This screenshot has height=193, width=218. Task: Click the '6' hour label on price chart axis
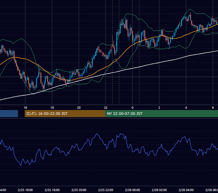click(213, 107)
